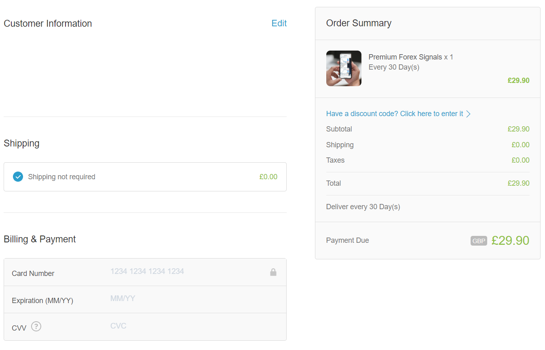This screenshot has width=545, height=350.
Task: Click the CVV help question mark icon
Action: [36, 326]
